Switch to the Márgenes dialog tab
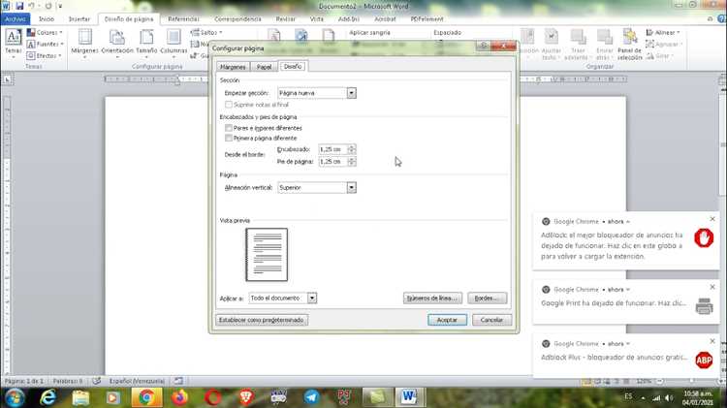 pos(233,67)
